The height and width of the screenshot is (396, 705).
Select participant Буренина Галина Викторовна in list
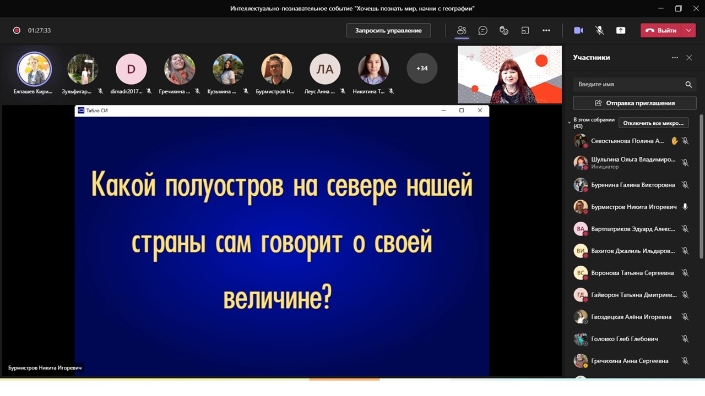coord(632,185)
